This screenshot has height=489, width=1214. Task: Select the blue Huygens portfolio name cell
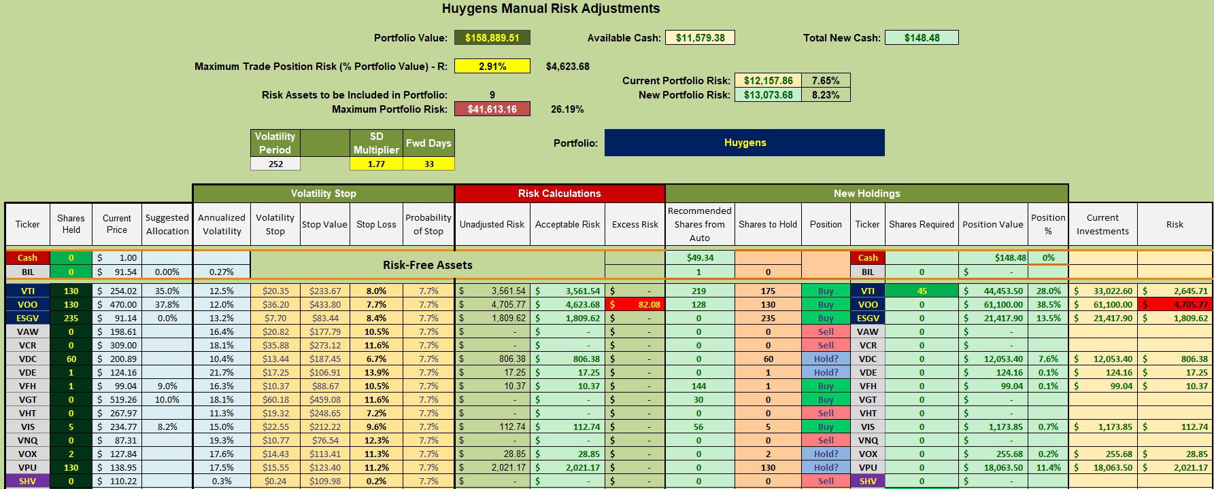[745, 143]
